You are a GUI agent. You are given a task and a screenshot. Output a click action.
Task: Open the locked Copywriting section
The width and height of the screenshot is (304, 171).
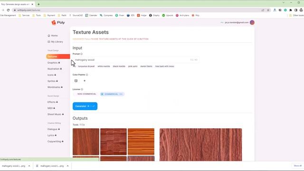pos(56,142)
